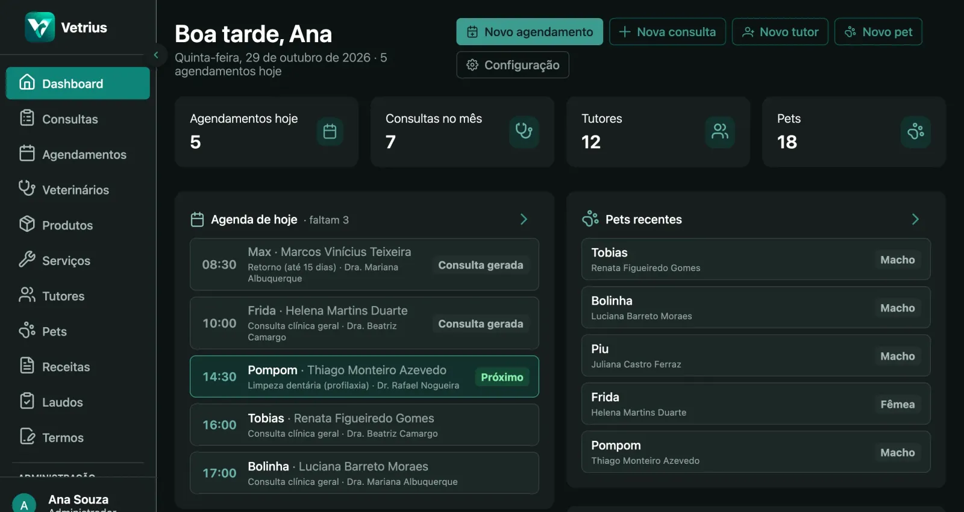Click the Serviços wrench icon
Screen dimensions: 964x512
click(27, 260)
